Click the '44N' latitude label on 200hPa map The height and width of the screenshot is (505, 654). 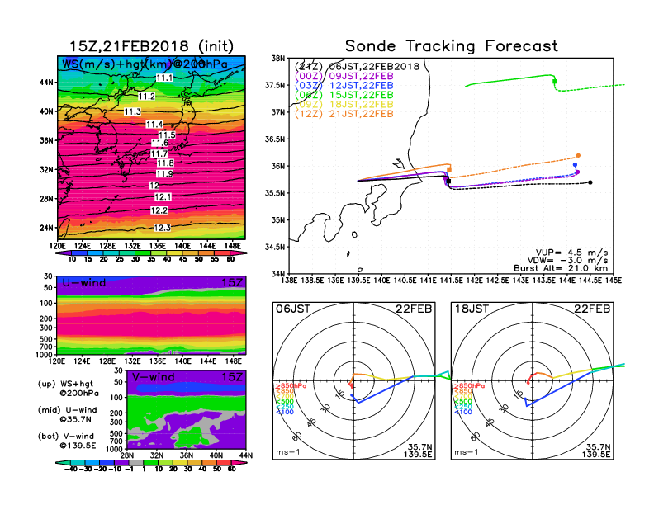point(46,83)
